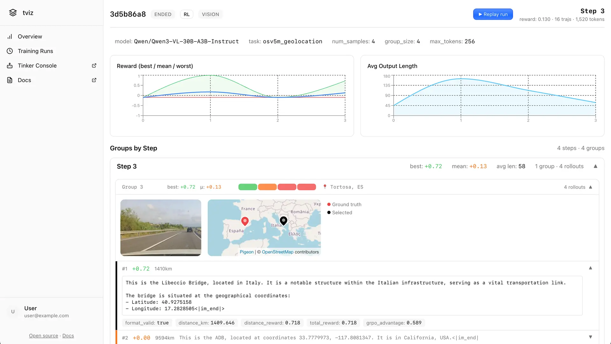Click the Step 3 section heading
The height and width of the screenshot is (344, 611).
(x=127, y=166)
